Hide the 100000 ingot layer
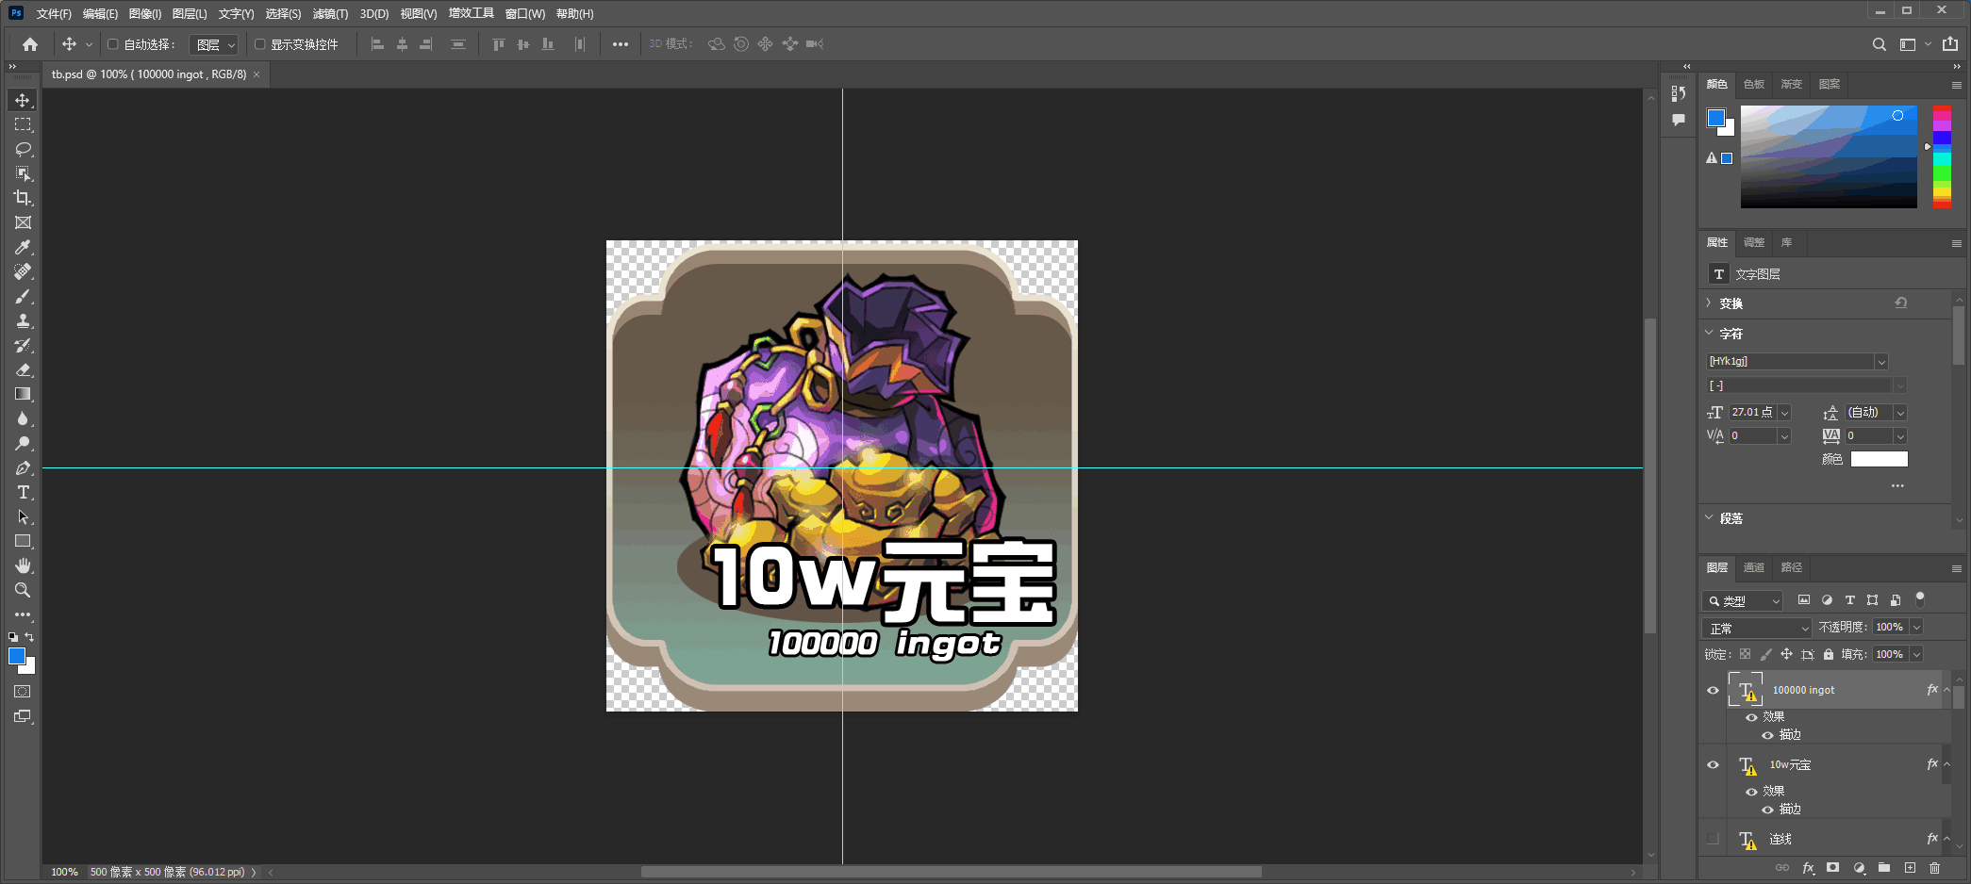 click(x=1713, y=690)
